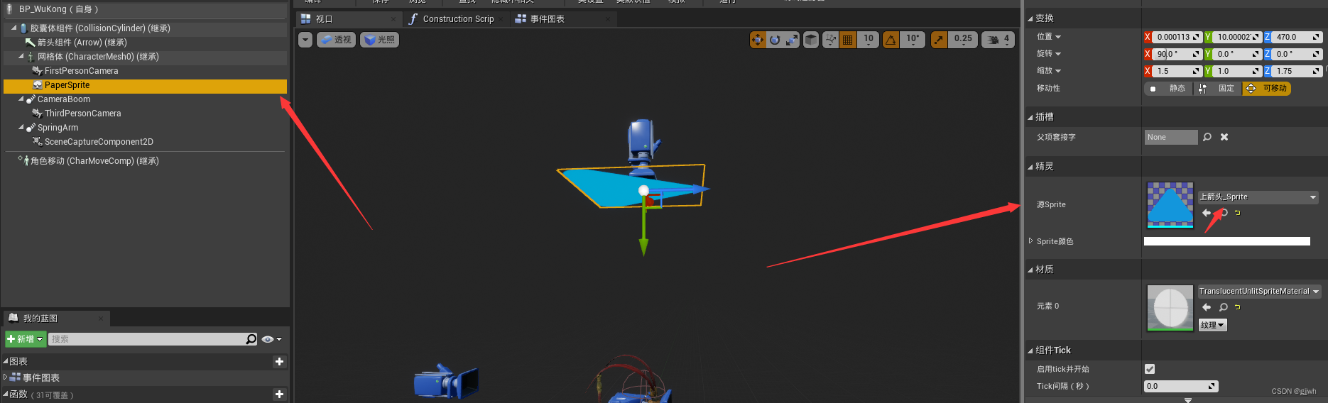Set mobility to Static (静态)
Viewport: 1328px width, 403px height.
click(1168, 89)
